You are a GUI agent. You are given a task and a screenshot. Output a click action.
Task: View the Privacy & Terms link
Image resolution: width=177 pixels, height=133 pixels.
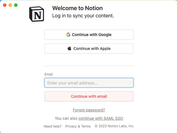pyautogui.click(x=78, y=126)
